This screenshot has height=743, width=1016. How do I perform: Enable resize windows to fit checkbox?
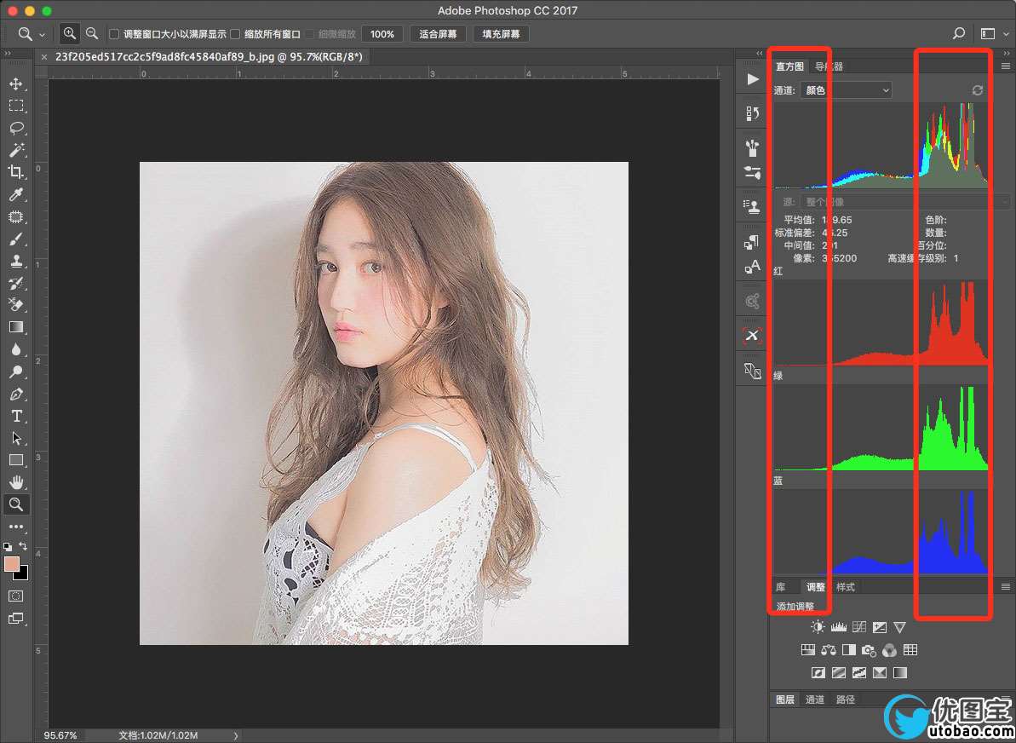114,34
